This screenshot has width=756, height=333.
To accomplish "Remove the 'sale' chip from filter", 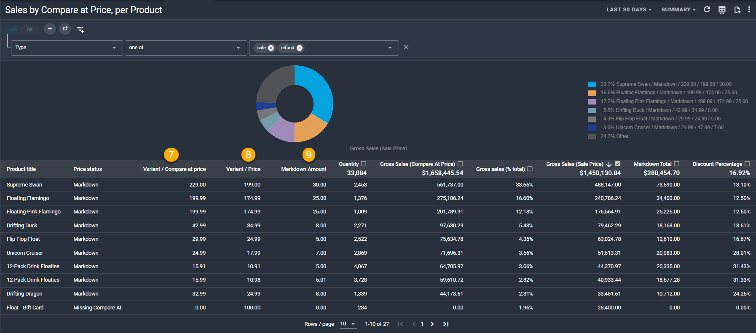I will [271, 48].
